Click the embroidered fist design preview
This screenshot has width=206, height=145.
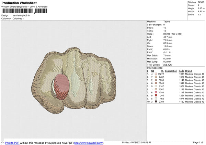pyautogui.click(x=73, y=80)
